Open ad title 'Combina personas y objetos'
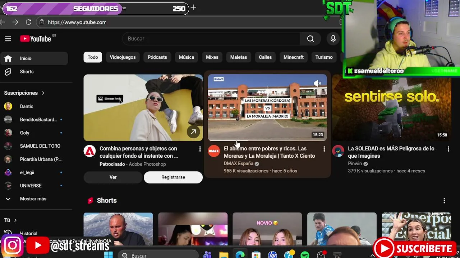The image size is (460, 258). pos(139,152)
